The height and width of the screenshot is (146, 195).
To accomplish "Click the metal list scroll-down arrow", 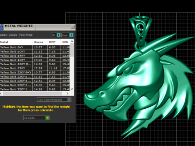I will click(x=72, y=89).
